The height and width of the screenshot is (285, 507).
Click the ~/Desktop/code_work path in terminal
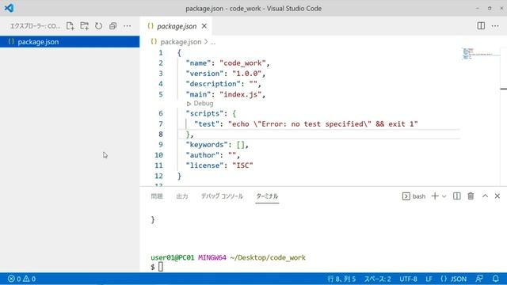coord(268,257)
